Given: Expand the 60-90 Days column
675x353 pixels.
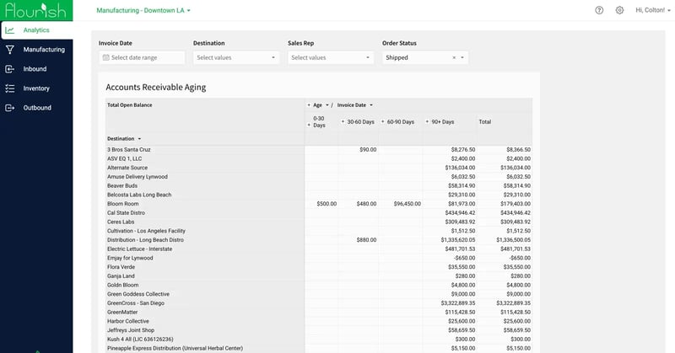Looking at the screenshot, I should [383, 121].
